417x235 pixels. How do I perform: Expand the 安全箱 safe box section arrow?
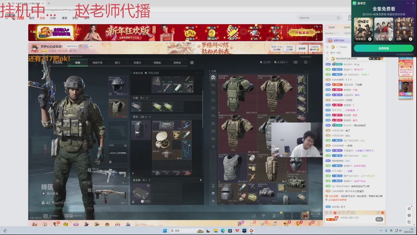(150, 180)
